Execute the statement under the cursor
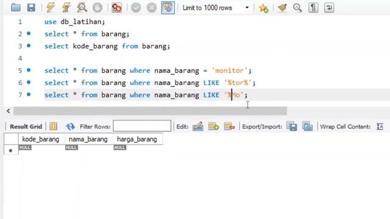Image resolution: width=390 pixels, height=219 pixels. point(66,8)
